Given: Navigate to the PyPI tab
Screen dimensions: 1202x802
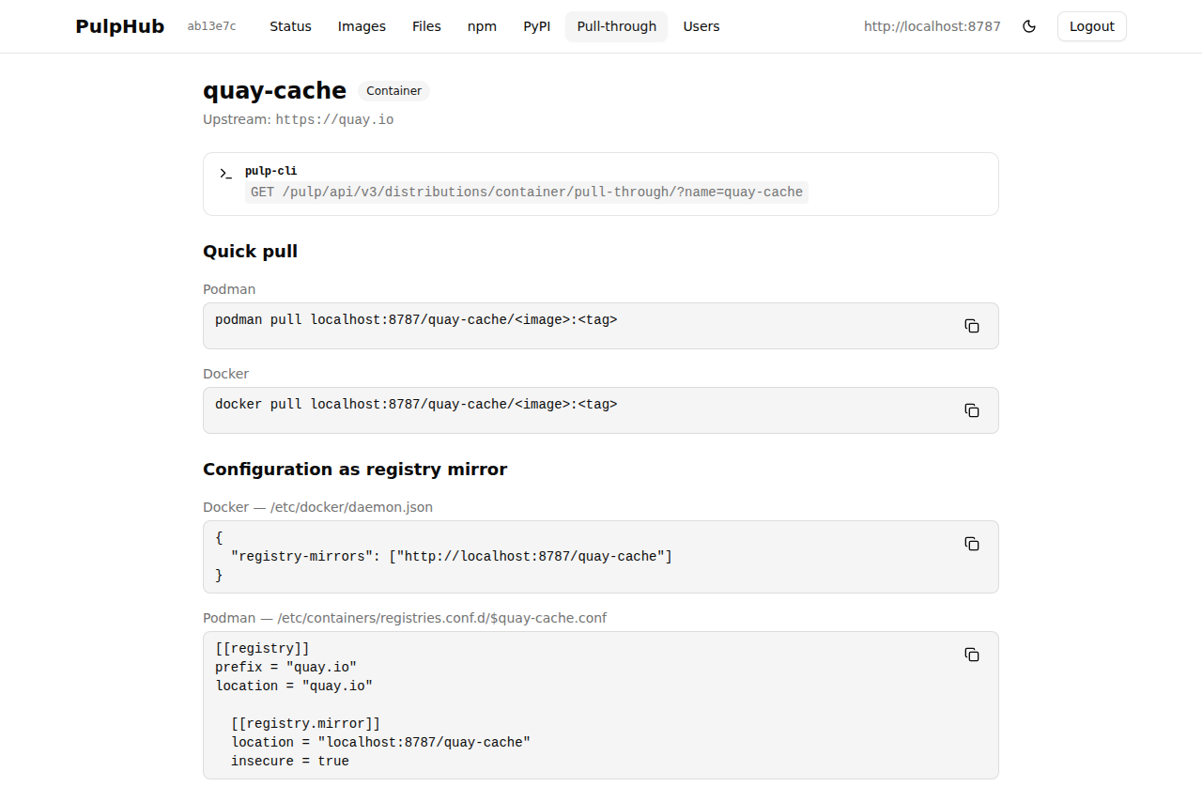Looking at the screenshot, I should click(536, 26).
